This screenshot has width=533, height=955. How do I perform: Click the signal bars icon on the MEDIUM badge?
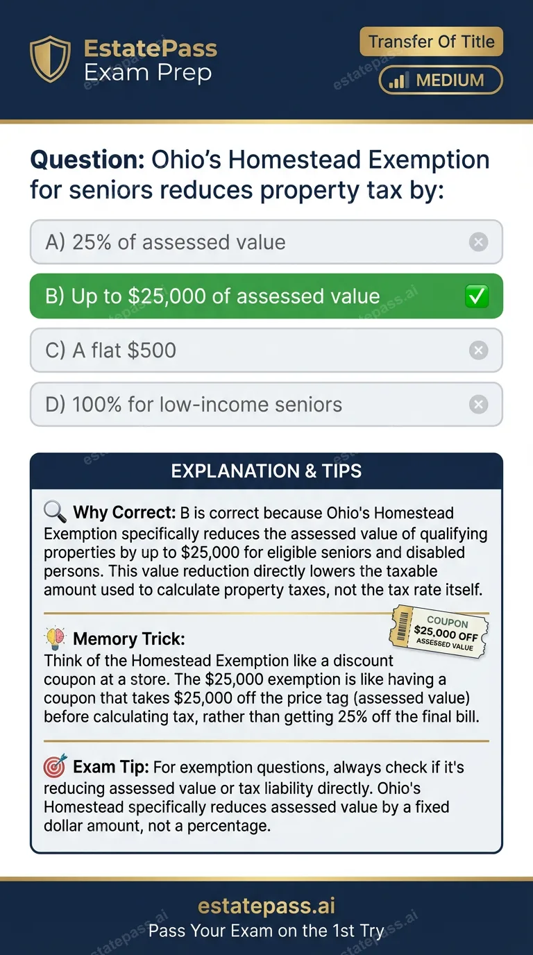pos(398,80)
